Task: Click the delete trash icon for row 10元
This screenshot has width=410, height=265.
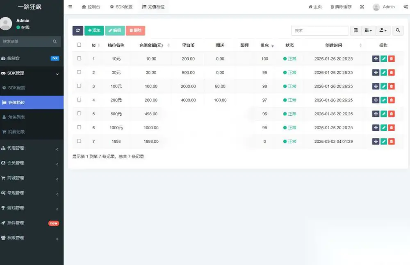Action: [392, 59]
